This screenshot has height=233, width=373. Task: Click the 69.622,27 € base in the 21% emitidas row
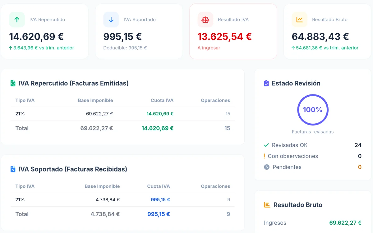pyautogui.click(x=99, y=114)
